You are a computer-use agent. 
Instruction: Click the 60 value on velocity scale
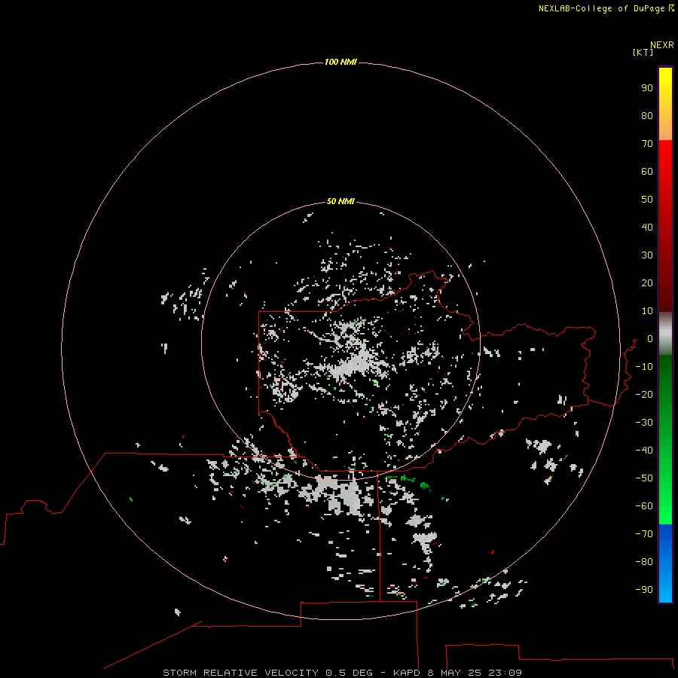647,171
